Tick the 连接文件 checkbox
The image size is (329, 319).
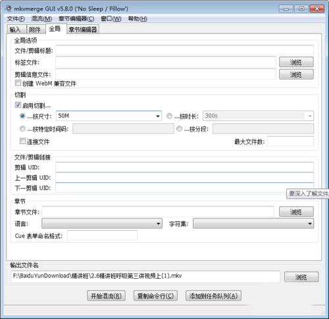(x=22, y=141)
